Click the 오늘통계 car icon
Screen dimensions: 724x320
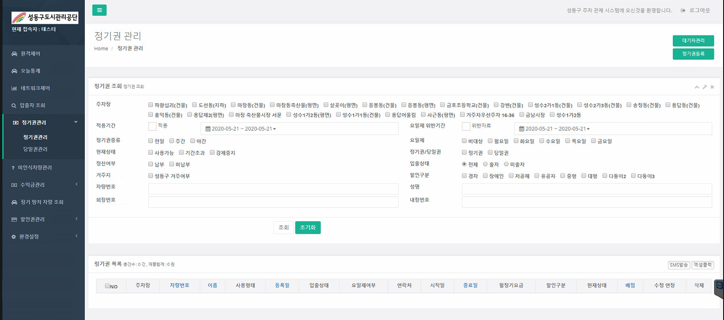14,71
